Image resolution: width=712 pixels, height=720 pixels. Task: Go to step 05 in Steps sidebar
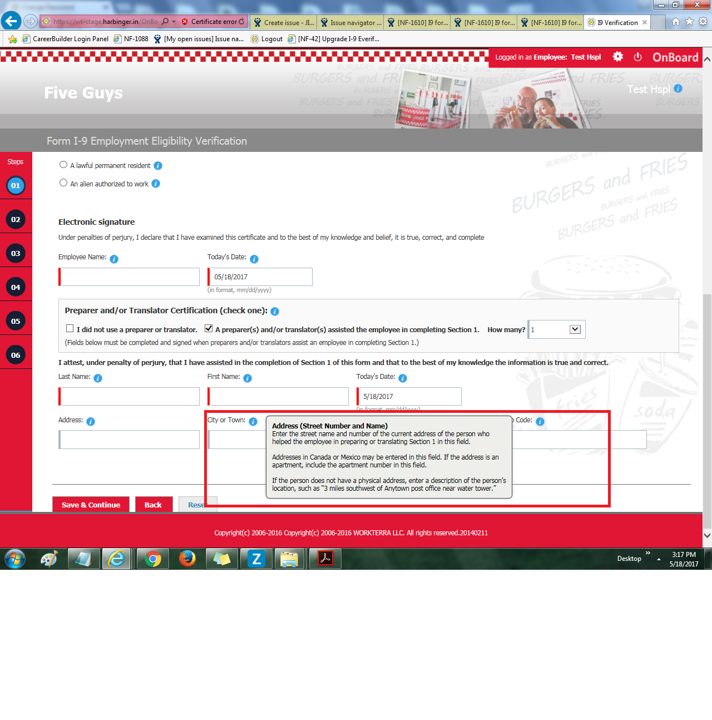[x=16, y=322]
